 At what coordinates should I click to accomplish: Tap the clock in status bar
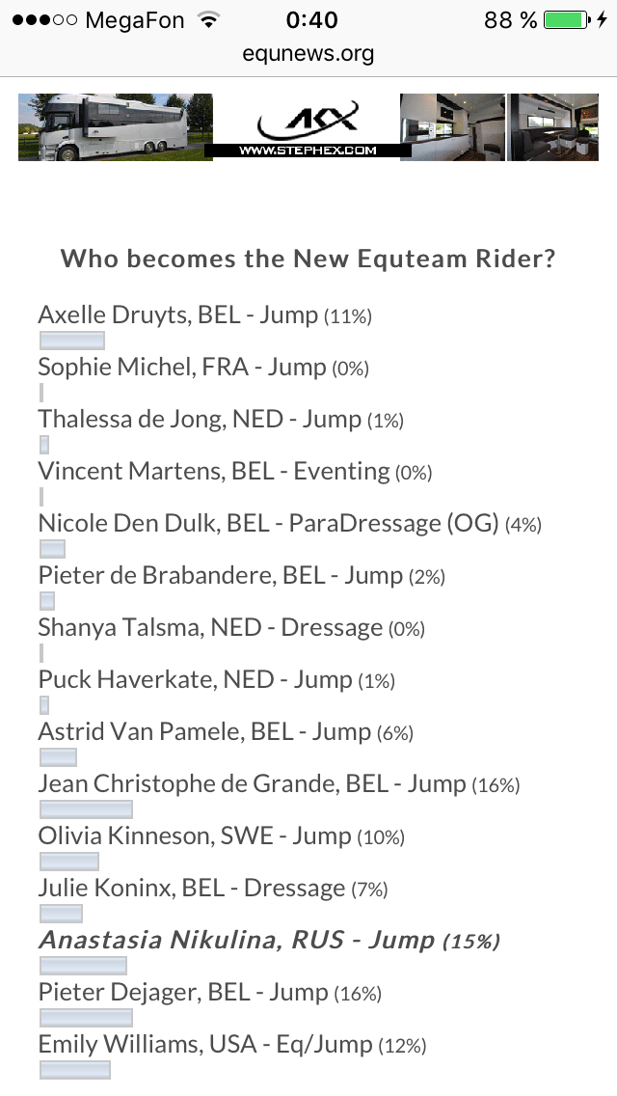311,20
